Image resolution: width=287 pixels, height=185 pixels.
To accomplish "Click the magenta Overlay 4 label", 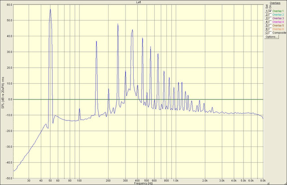I will pos(278,22).
